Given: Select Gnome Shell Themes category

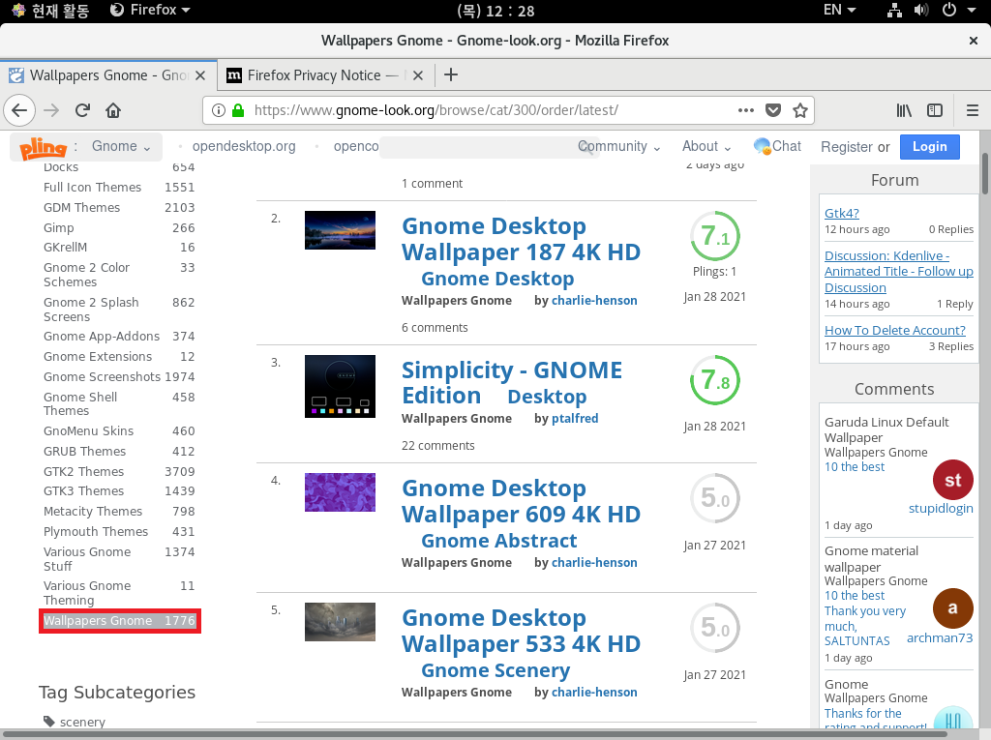Looking at the screenshot, I should [x=80, y=403].
